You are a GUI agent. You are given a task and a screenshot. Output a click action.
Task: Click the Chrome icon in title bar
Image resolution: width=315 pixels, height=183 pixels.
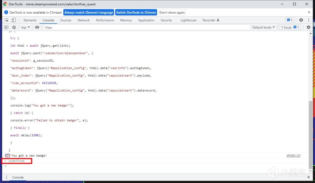pyautogui.click(x=5, y=4)
